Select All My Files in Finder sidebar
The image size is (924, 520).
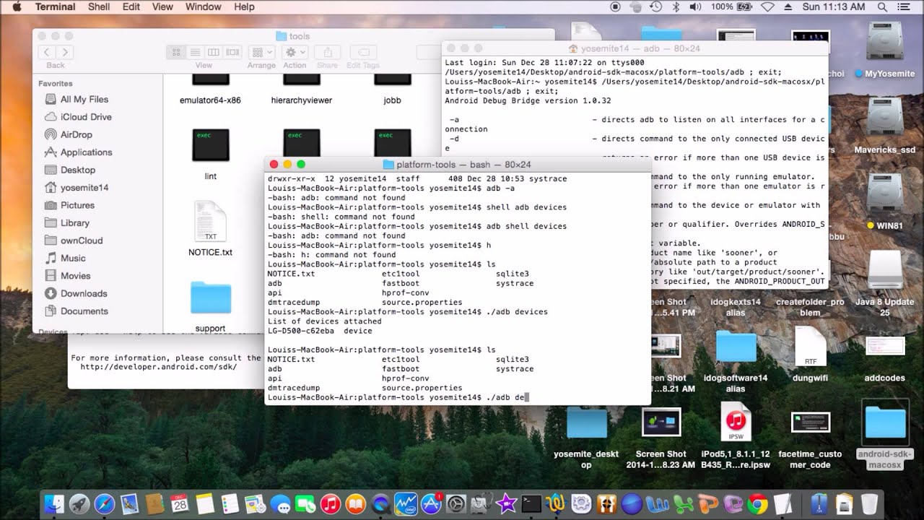[84, 99]
